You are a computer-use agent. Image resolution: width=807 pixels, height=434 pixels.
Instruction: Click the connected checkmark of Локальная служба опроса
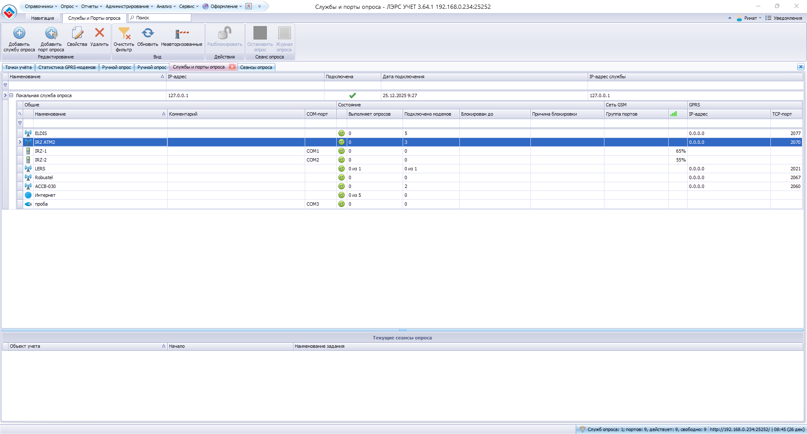tap(352, 95)
